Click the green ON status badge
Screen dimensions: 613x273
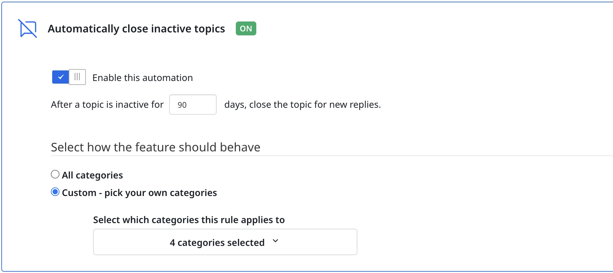pyautogui.click(x=246, y=28)
